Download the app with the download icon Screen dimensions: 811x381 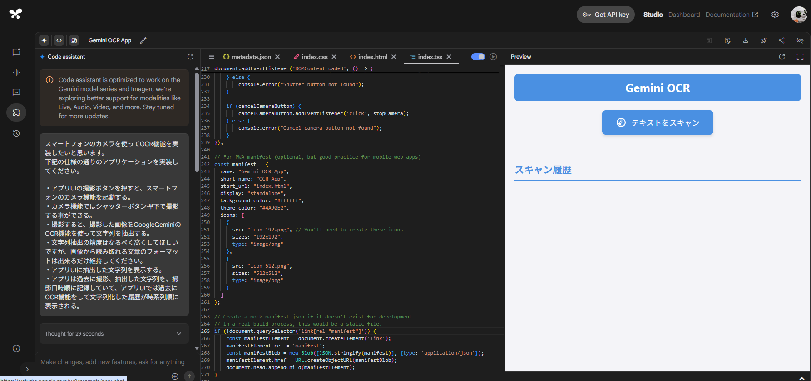coord(746,40)
